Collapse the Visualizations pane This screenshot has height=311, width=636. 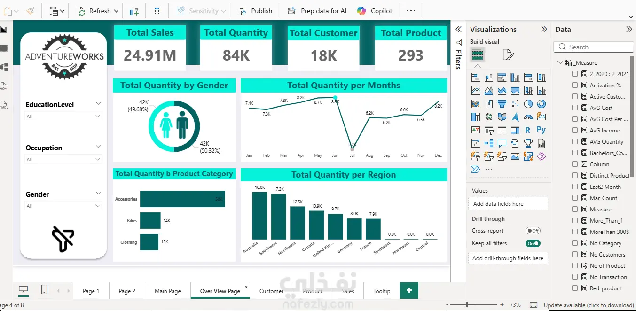(544, 29)
